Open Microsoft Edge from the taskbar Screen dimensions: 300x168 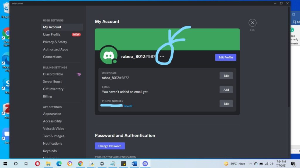[x=59, y=164]
